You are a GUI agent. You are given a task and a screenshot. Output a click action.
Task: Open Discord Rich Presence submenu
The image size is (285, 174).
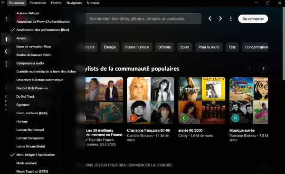point(32,88)
